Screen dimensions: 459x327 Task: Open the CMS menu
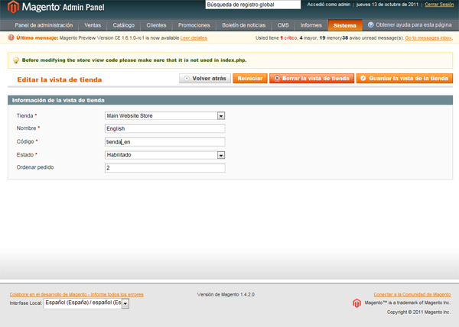(x=283, y=25)
